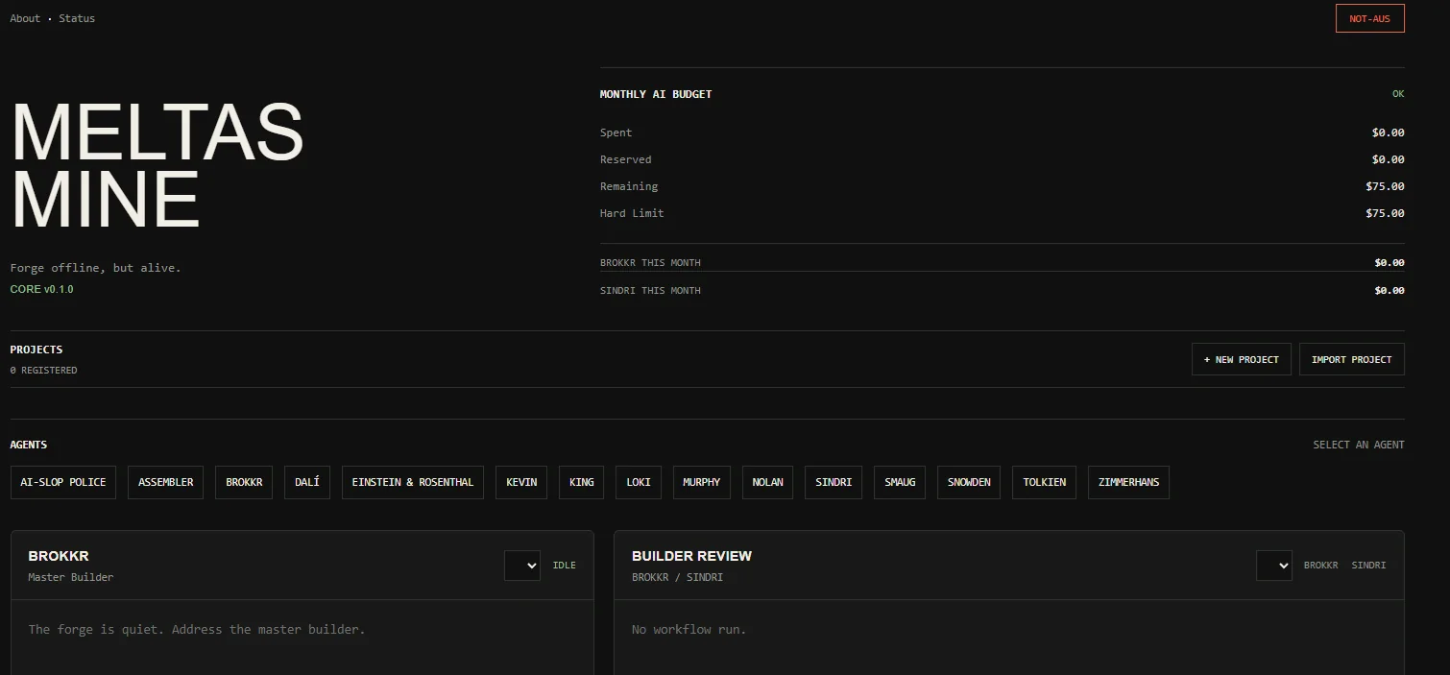This screenshot has height=675, width=1450.
Task: Select the MURPHY agent
Action: tap(702, 482)
